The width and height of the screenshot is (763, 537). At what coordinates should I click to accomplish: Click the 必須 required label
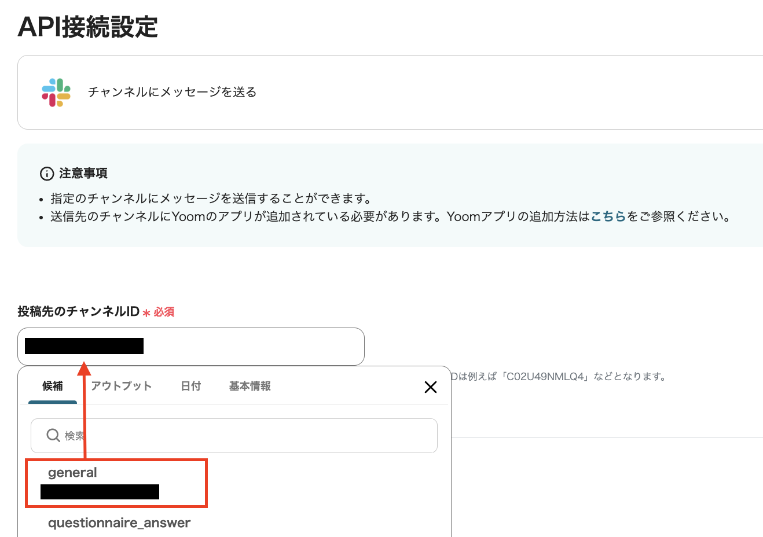[x=163, y=311]
